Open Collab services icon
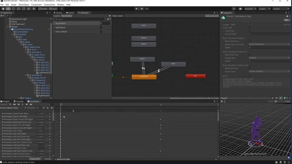The image size is (292, 164). pyautogui.click(x=234, y=9)
